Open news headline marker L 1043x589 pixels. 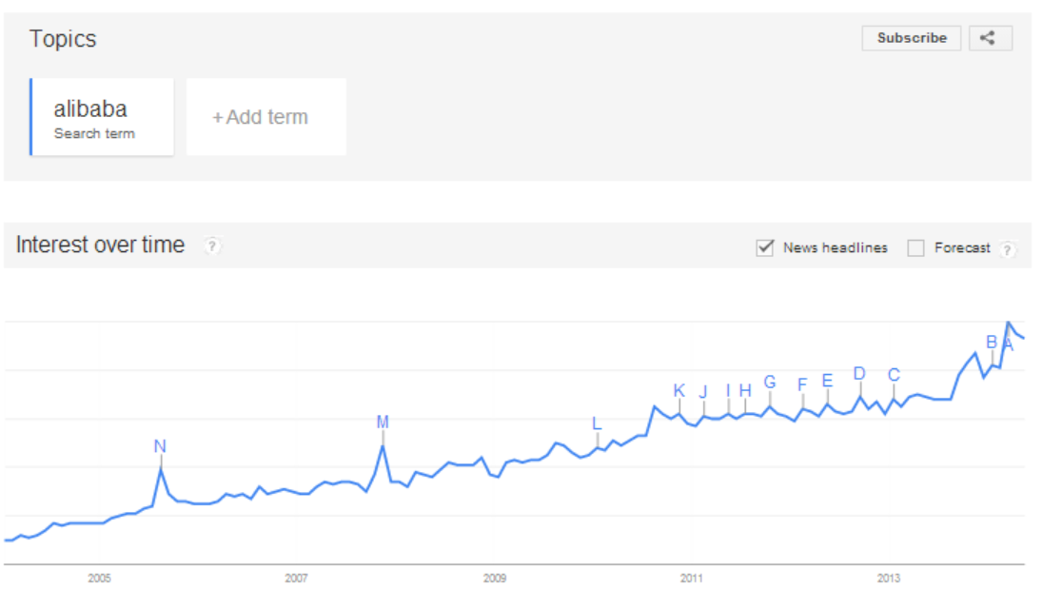pos(597,423)
